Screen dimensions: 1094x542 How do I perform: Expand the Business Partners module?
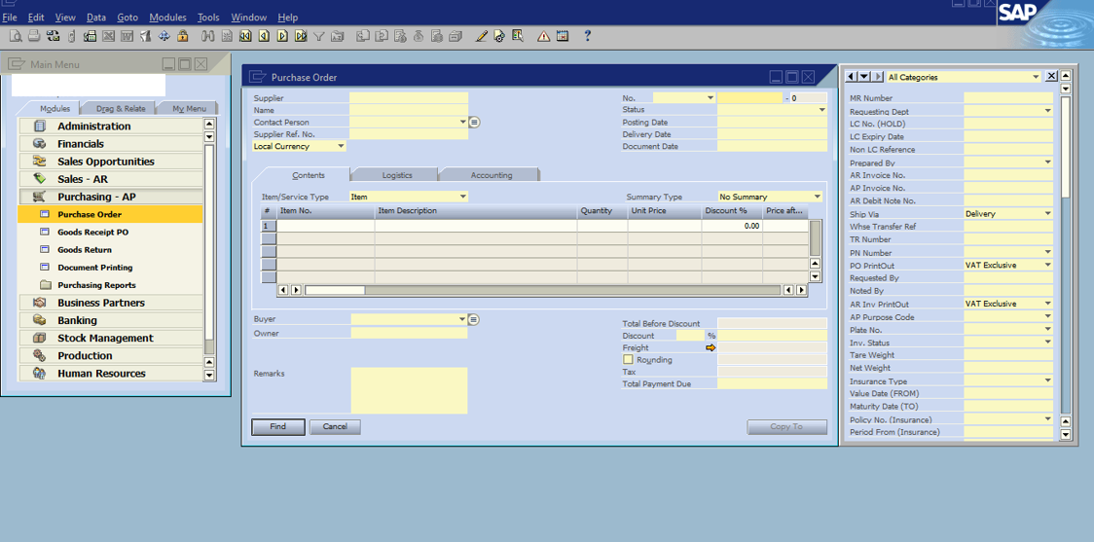click(x=110, y=303)
